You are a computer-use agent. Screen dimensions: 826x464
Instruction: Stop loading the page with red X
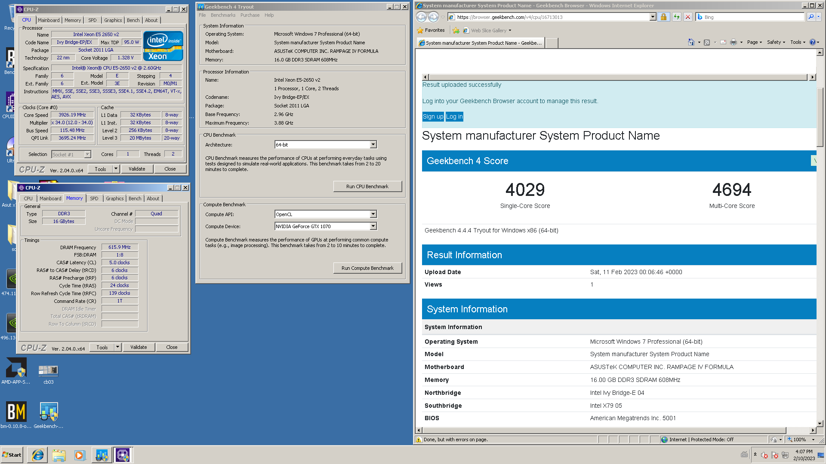point(688,17)
